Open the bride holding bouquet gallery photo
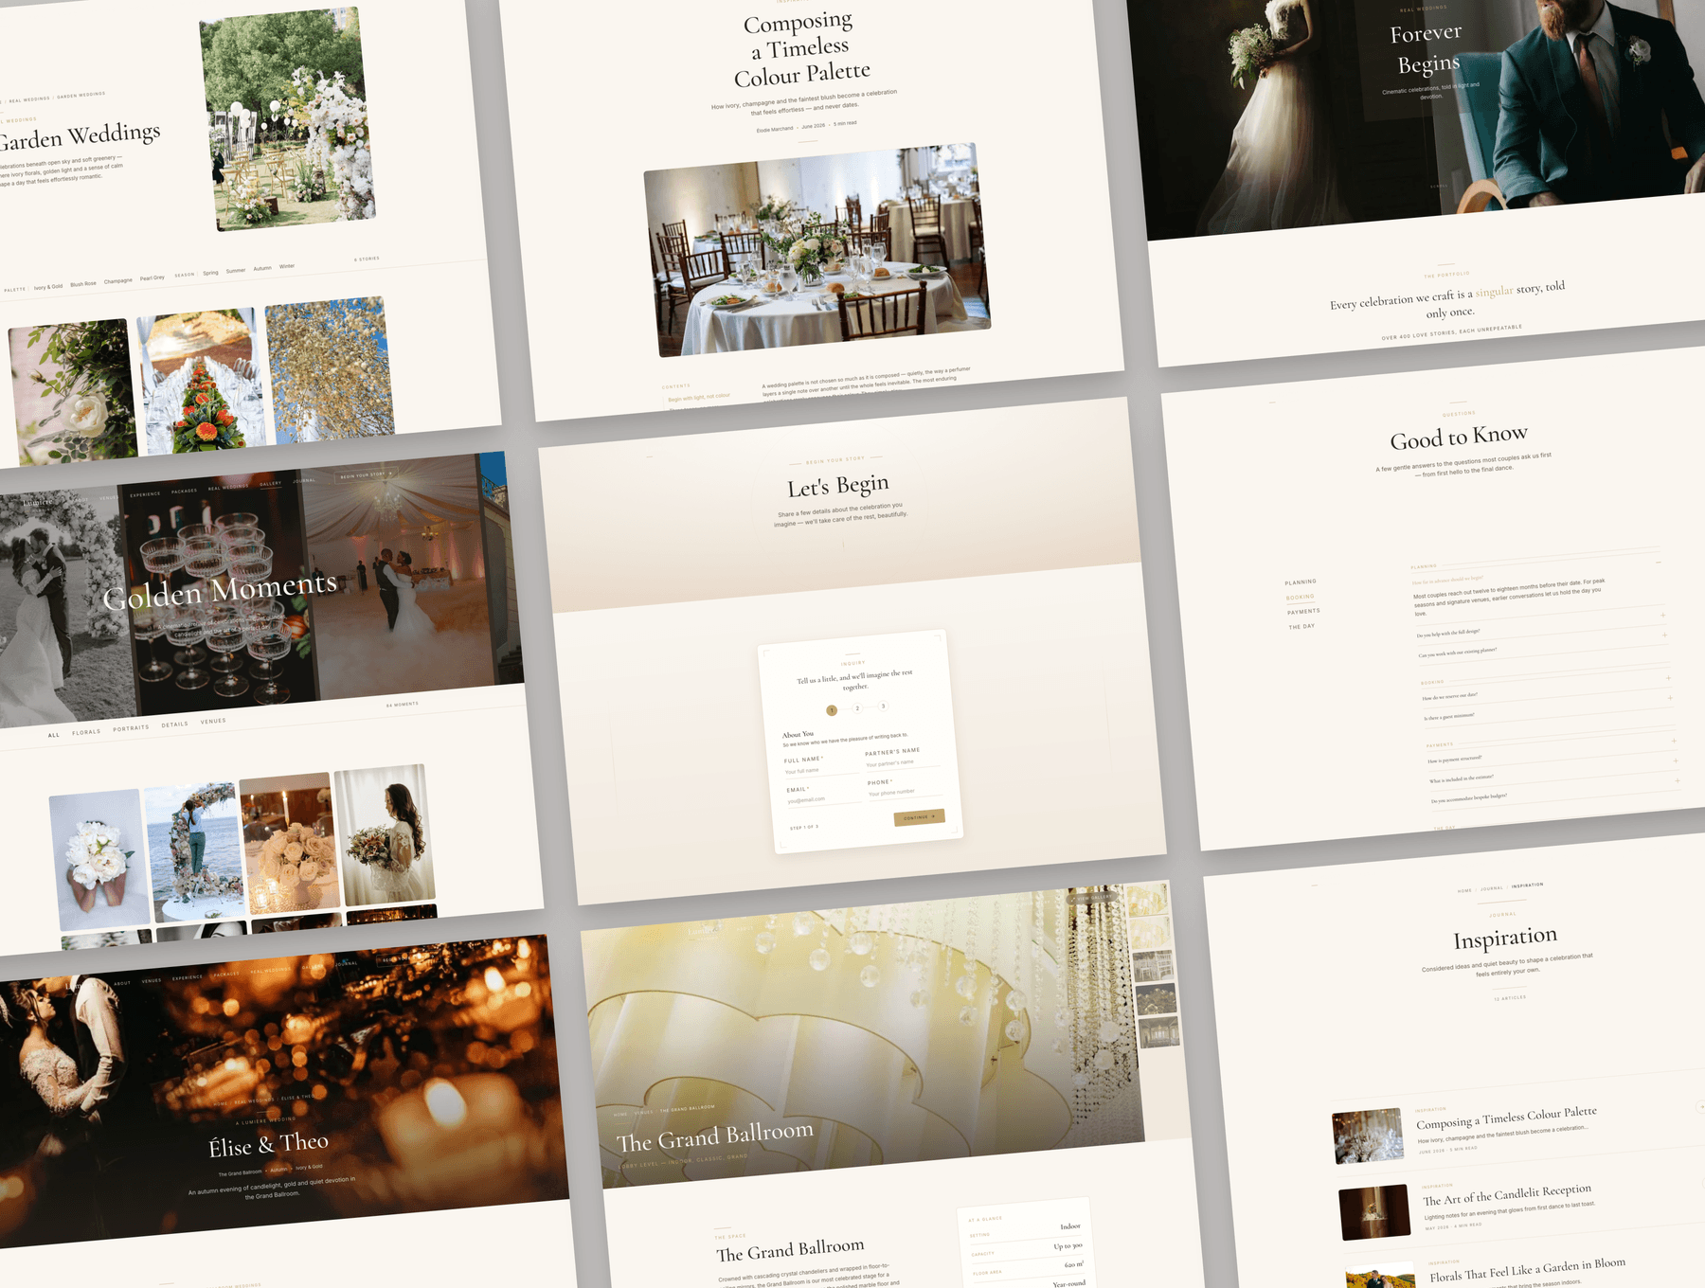Viewport: 1705px width, 1288px height. pyautogui.click(x=385, y=835)
